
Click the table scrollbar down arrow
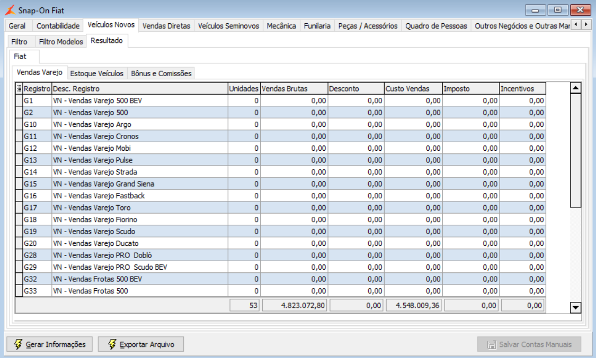click(575, 308)
